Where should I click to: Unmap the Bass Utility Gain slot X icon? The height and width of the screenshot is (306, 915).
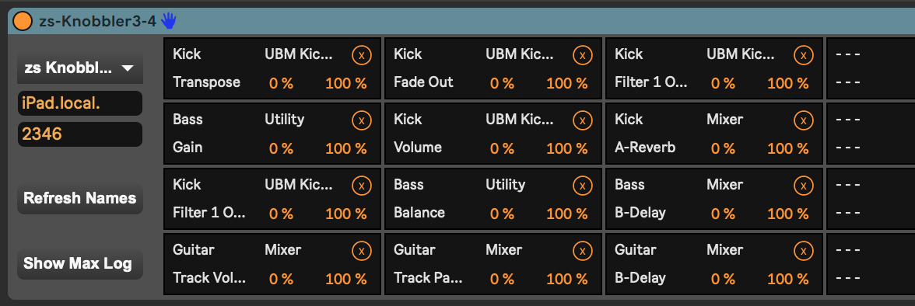(x=361, y=120)
